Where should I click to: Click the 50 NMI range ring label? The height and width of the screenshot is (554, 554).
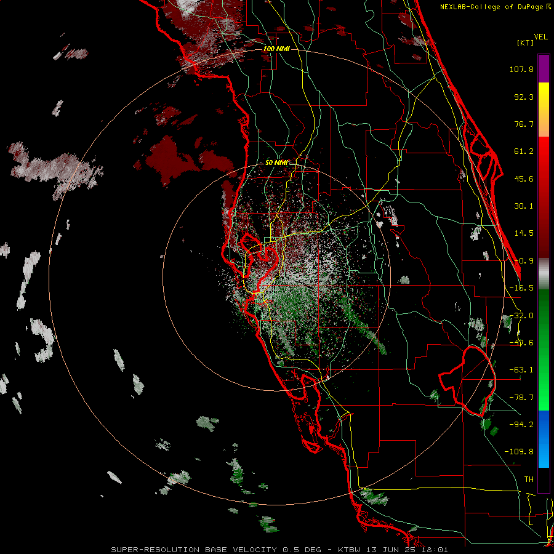pyautogui.click(x=276, y=163)
